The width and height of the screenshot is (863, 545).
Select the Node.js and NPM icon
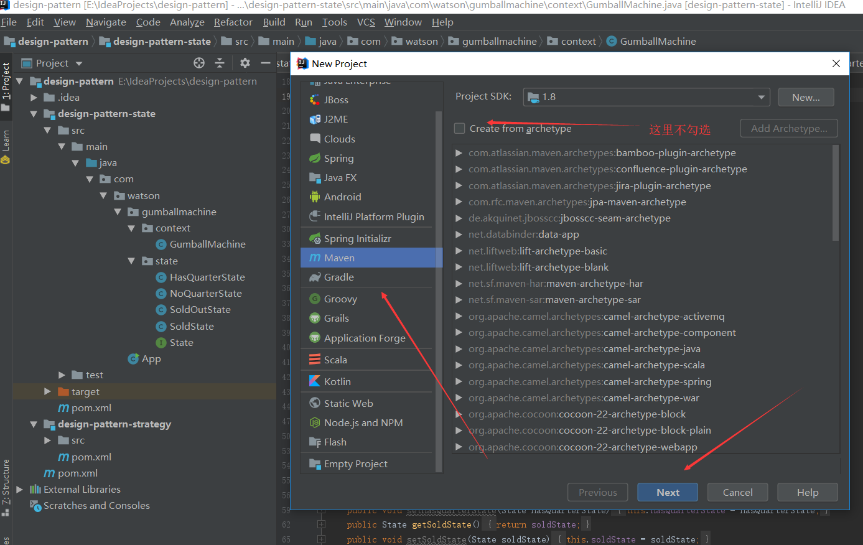coord(315,422)
